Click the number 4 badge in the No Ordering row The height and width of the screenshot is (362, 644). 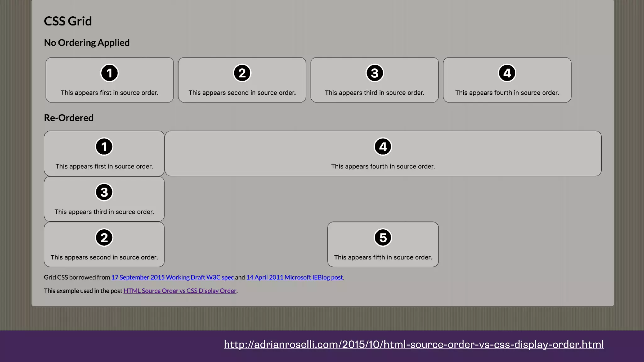point(507,73)
